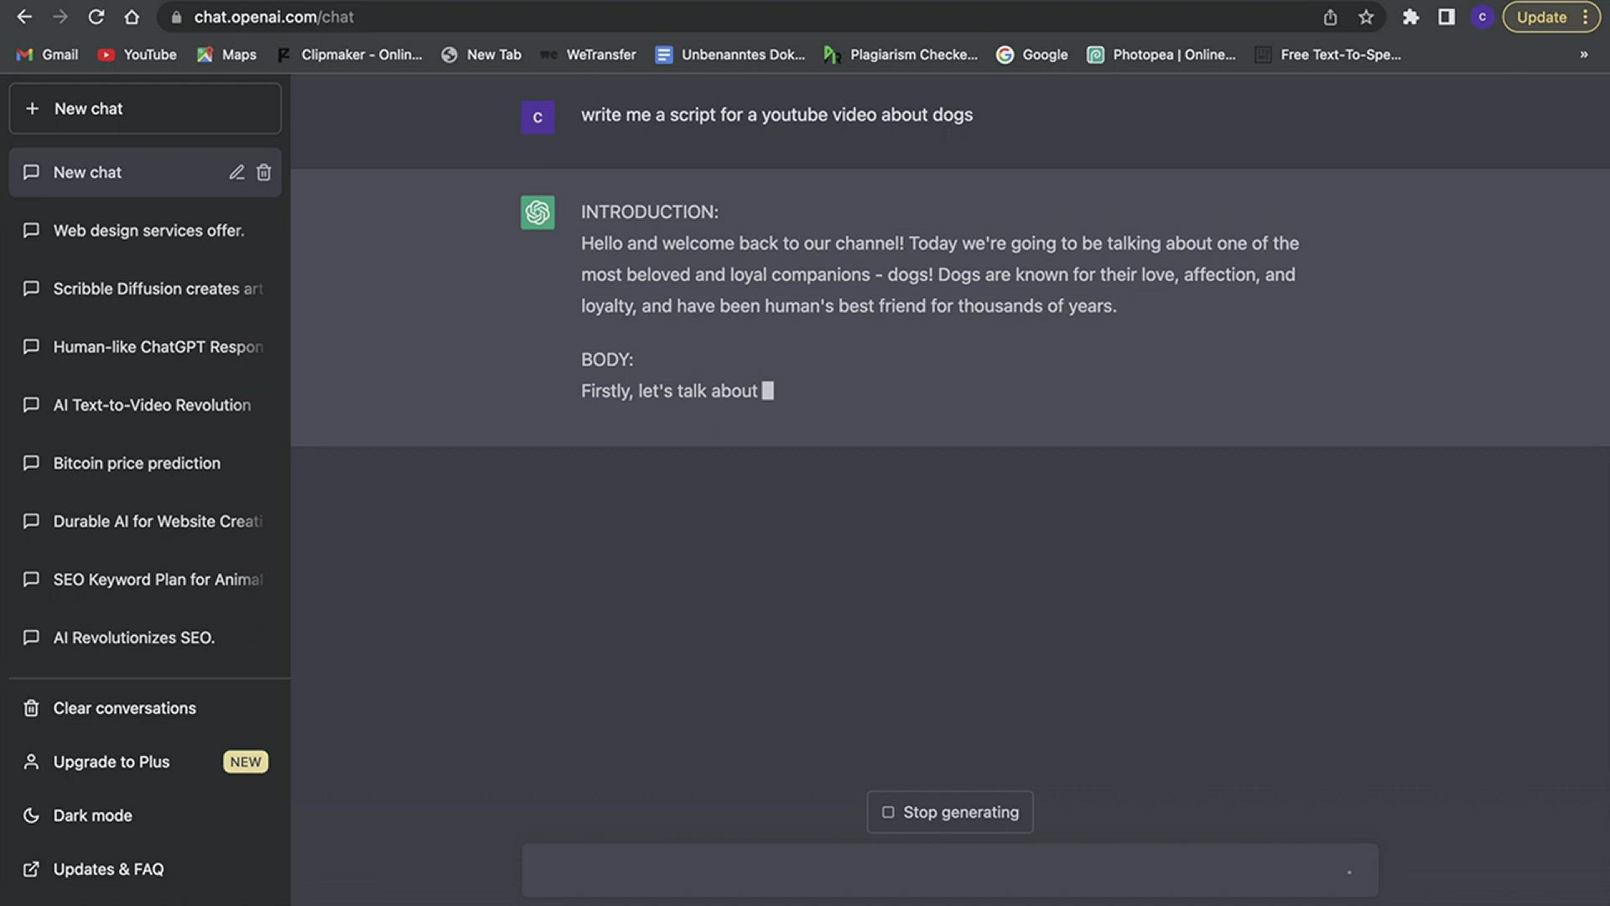Click the message input field
The width and height of the screenshot is (1610, 906).
pyautogui.click(x=931, y=871)
